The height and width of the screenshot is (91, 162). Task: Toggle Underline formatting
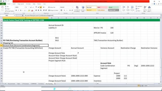(21, 10)
